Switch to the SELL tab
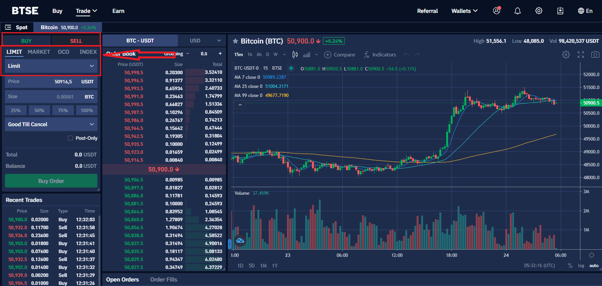 click(76, 41)
